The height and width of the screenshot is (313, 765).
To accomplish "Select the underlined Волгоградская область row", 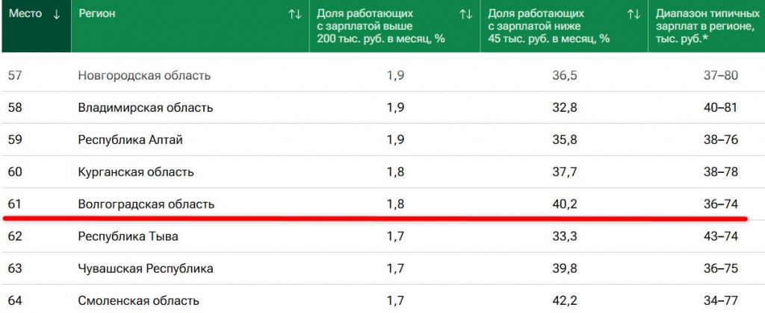I will [146, 203].
